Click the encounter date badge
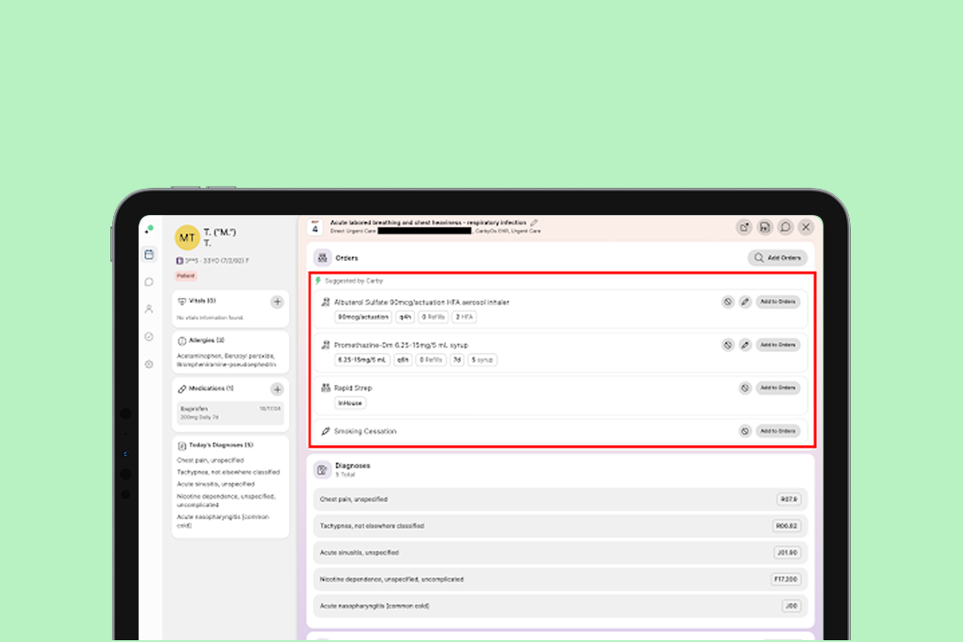Viewport: 963px width, 642px height. pos(315,227)
